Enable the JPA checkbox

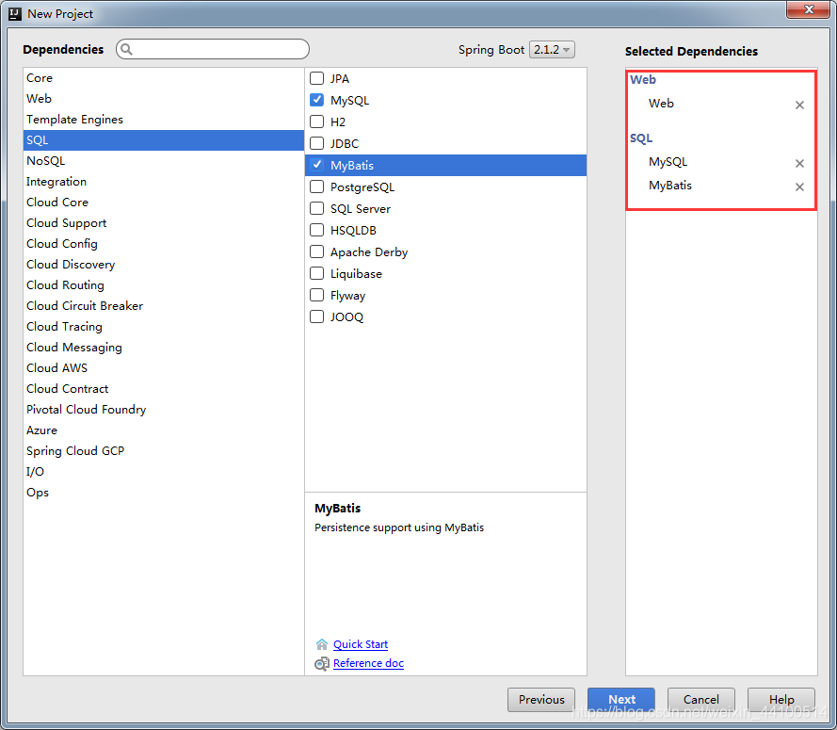point(316,78)
